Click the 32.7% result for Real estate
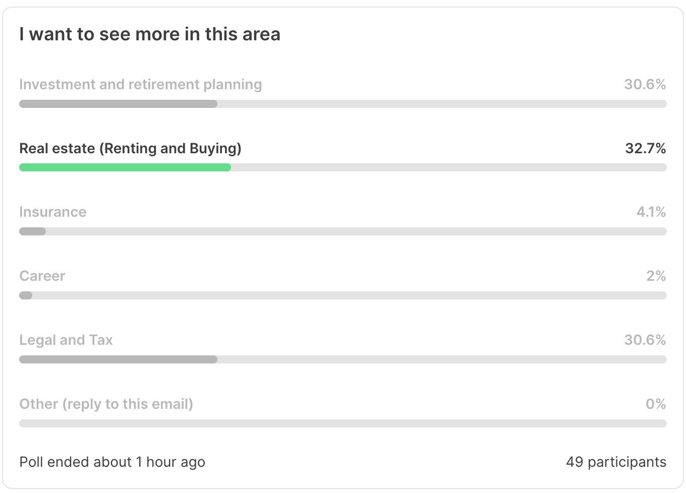 [646, 149]
